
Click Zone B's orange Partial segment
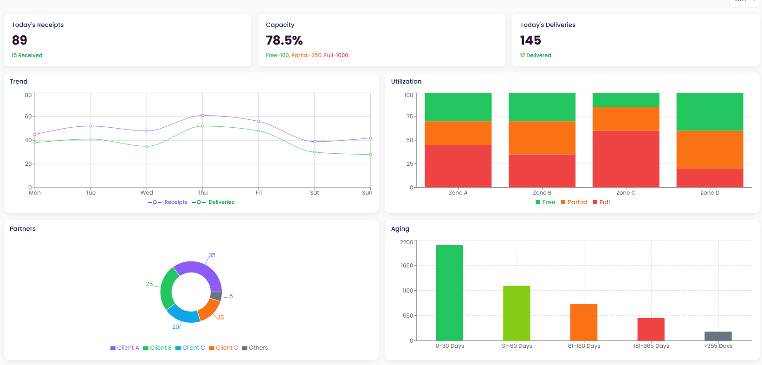pos(542,138)
